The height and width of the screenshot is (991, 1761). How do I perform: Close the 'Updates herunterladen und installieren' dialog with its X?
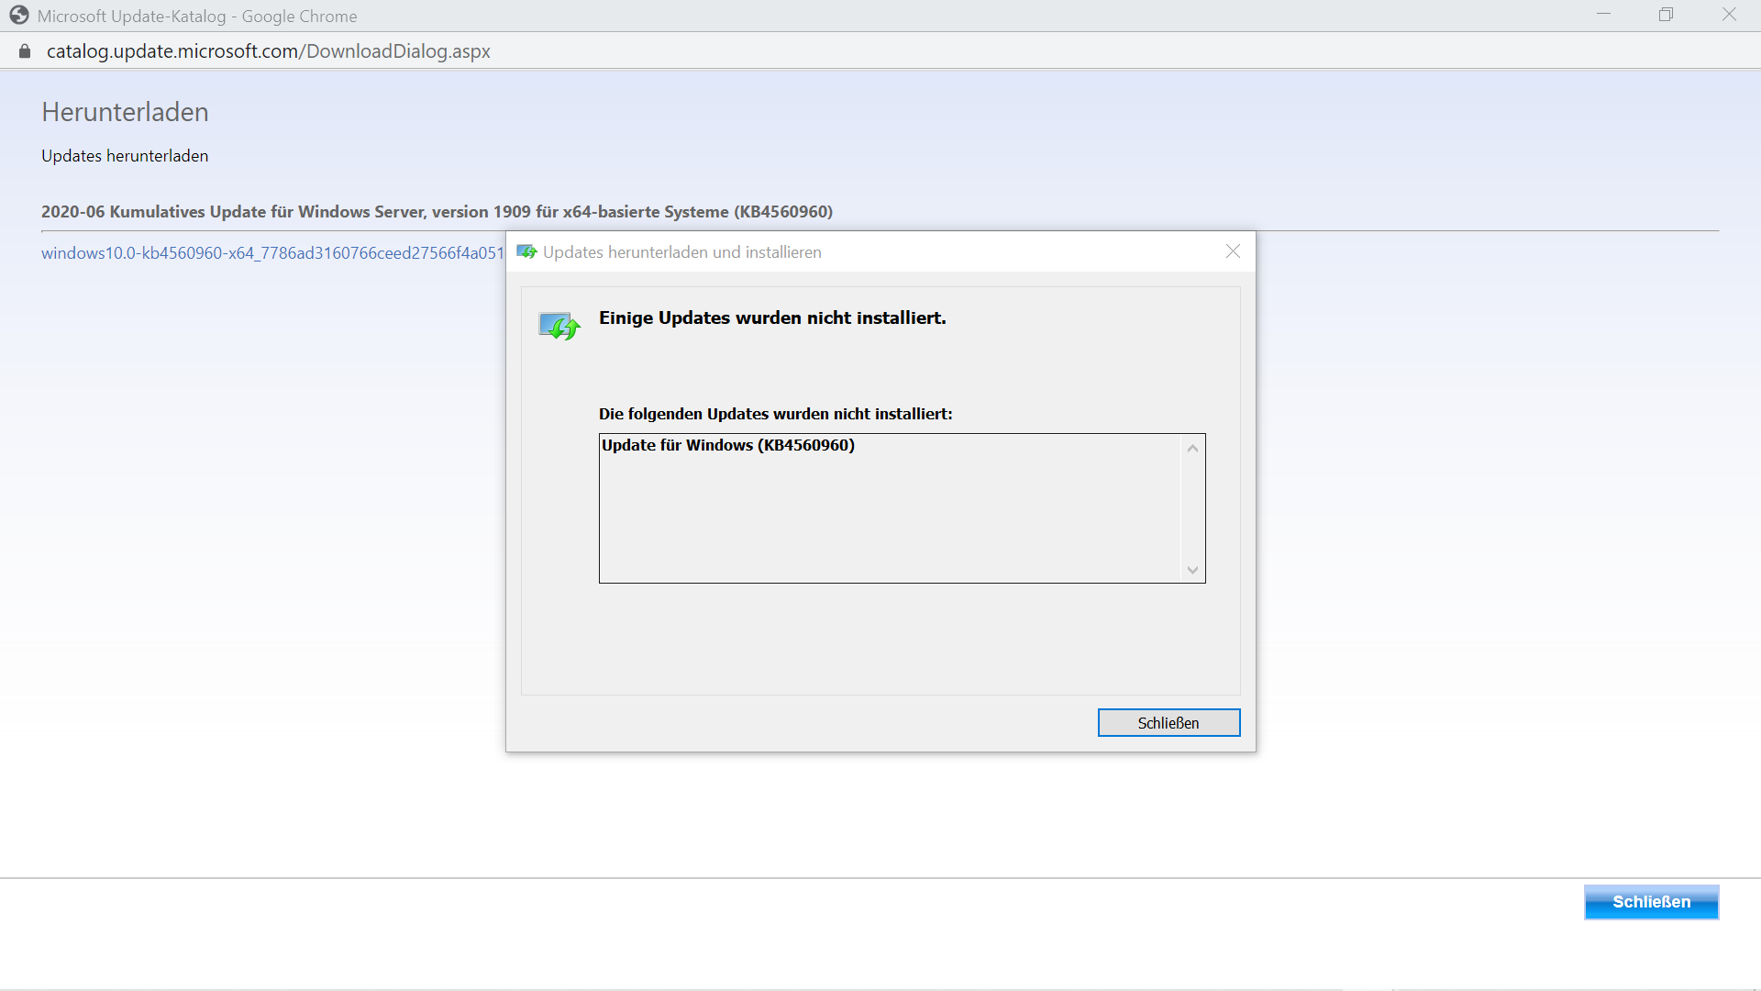(x=1233, y=251)
